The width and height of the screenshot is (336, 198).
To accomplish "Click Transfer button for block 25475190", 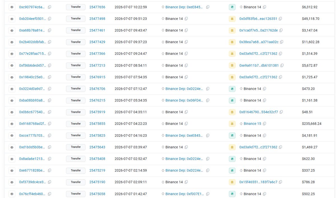I will pos(76,182).
